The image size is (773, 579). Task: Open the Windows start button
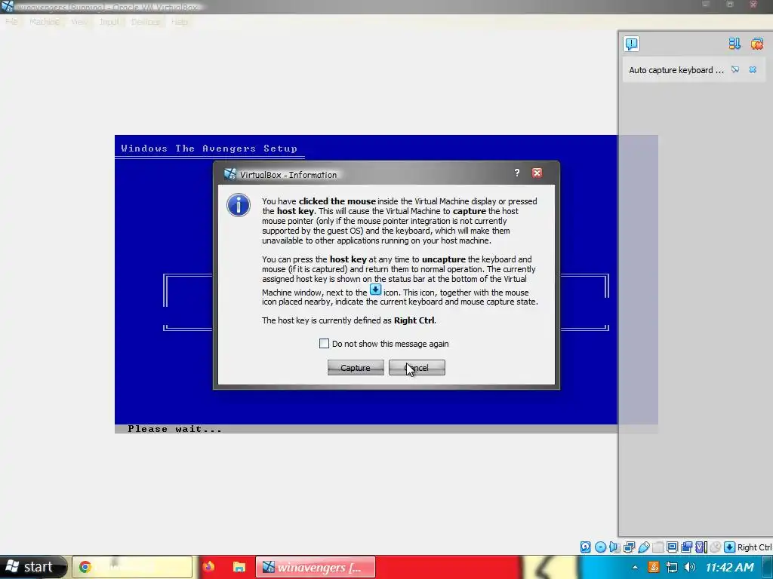tap(33, 567)
